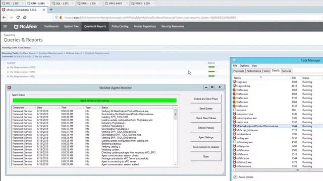
Task: Click the Task Manager title bar icon
Action: coord(234,60)
